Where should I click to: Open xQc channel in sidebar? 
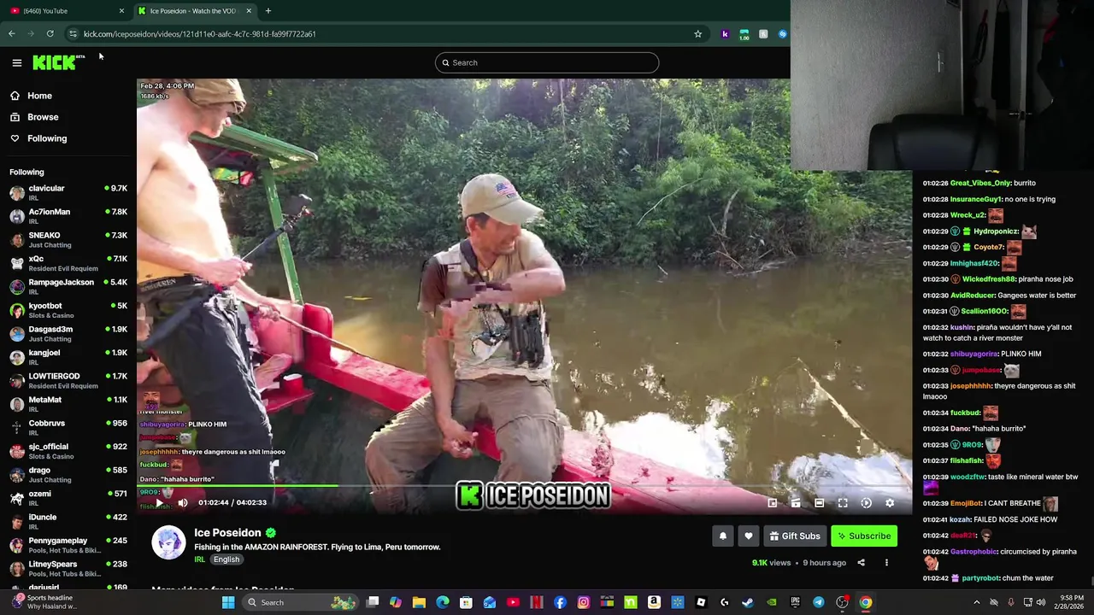pyautogui.click(x=68, y=263)
